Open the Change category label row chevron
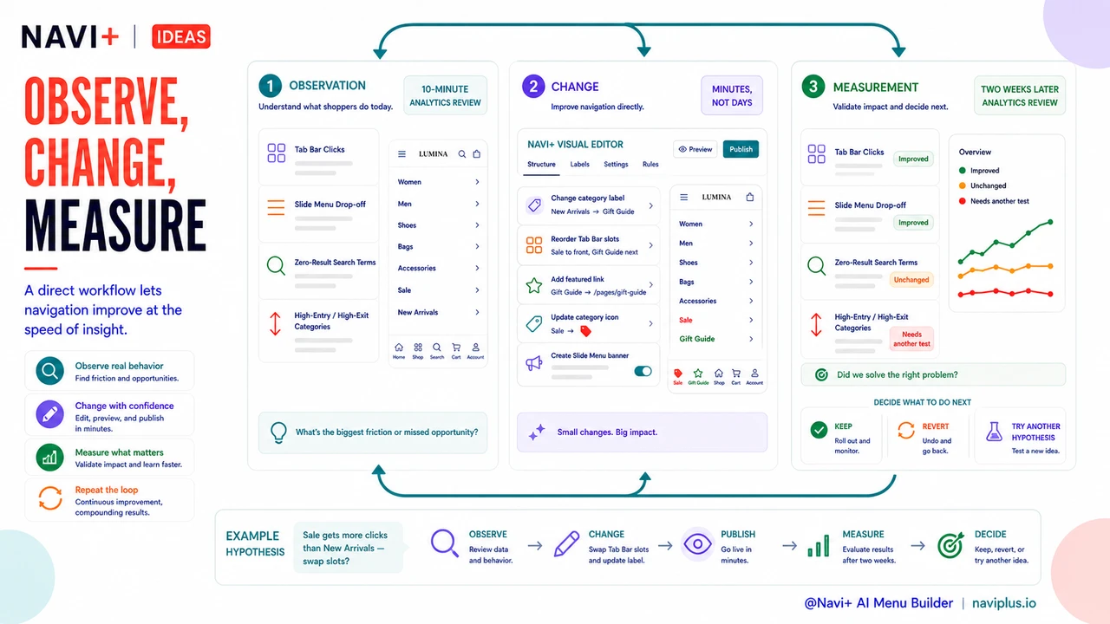1110x624 pixels. pos(651,205)
